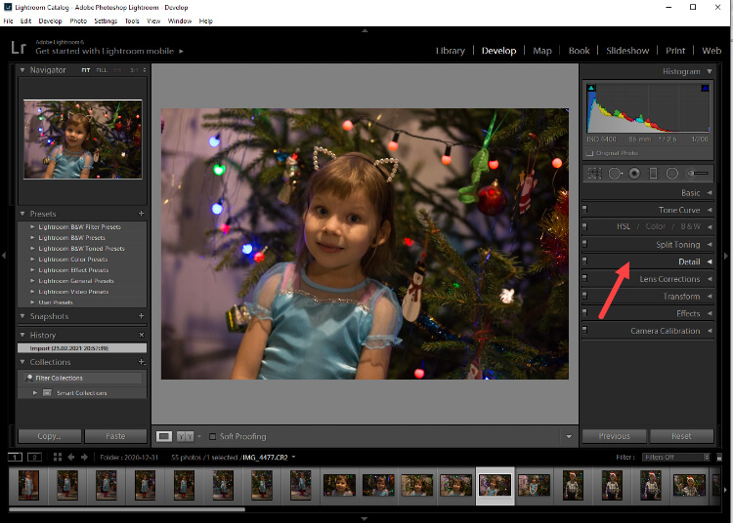Viewport: 733px width, 523px height.
Task: Toggle shadow clipping indicator in histogram
Action: (591, 88)
